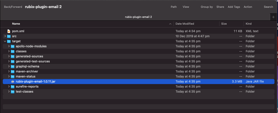Expand the generated-sources folder chevron
The image size is (278, 113).
tap(9, 56)
